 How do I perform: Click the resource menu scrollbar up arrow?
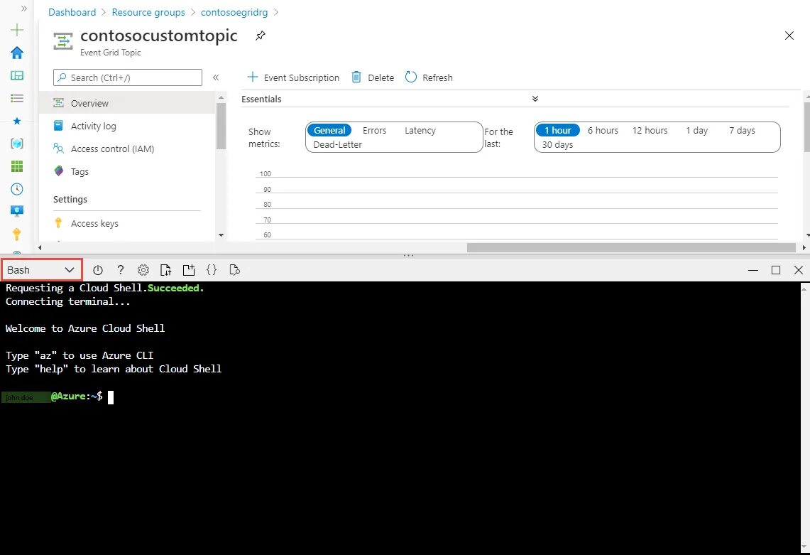click(x=221, y=97)
